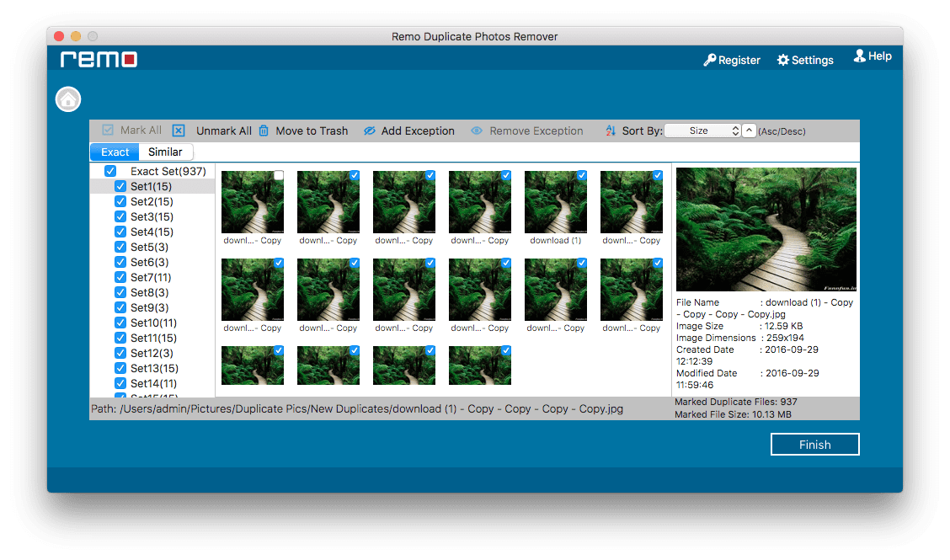Click the Unmark All X icon

[x=179, y=131]
